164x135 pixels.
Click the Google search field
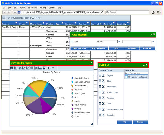point(127,12)
